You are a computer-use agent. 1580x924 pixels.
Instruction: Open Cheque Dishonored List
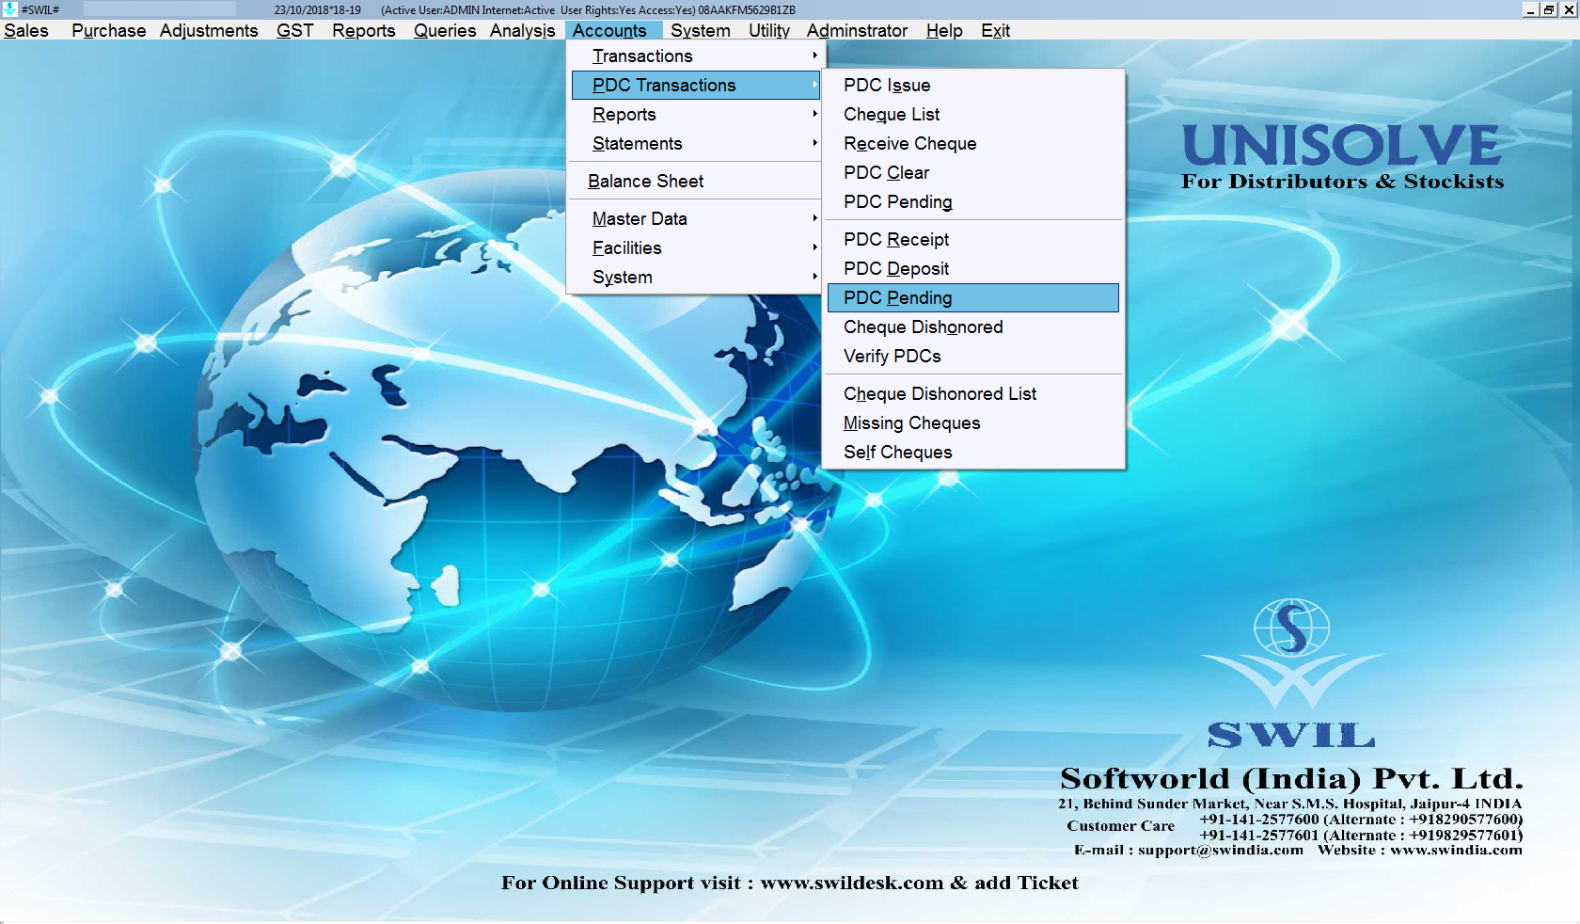tap(973, 394)
